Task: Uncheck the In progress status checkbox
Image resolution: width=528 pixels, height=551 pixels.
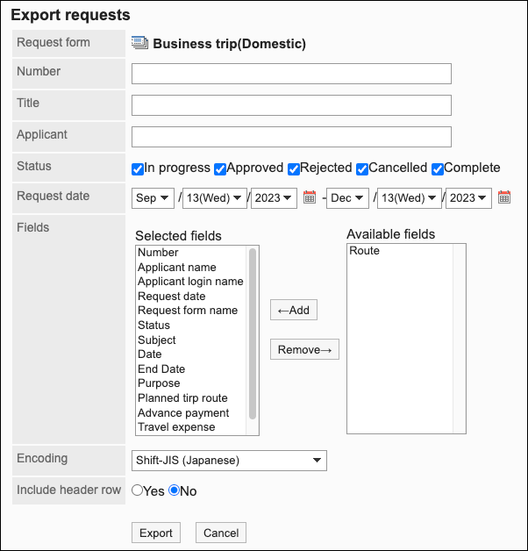Action: pyautogui.click(x=138, y=169)
